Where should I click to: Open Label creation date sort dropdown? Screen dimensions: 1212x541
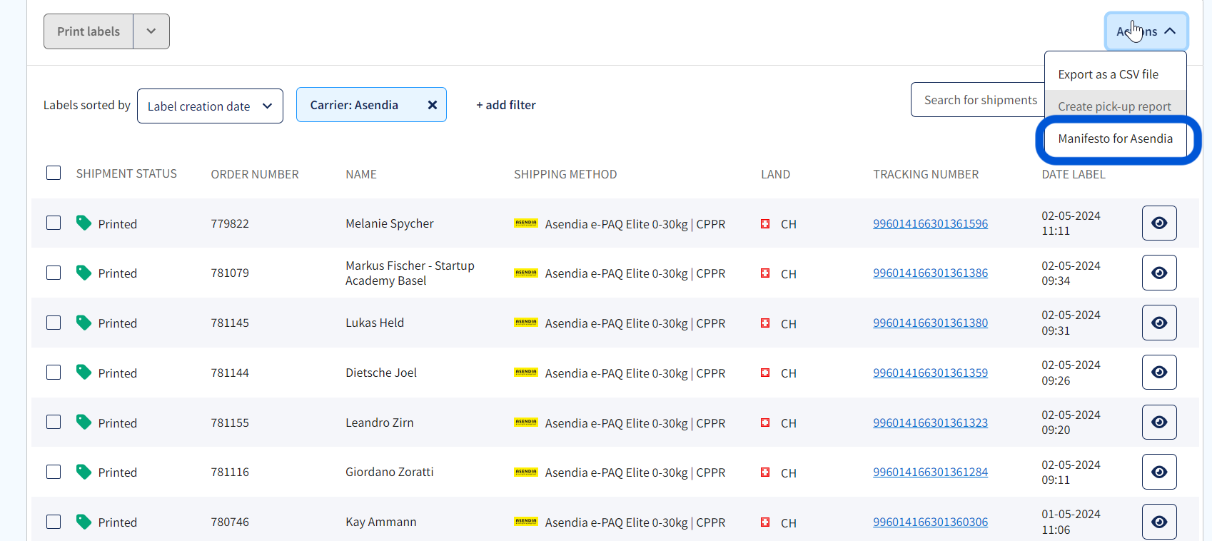pyautogui.click(x=210, y=106)
